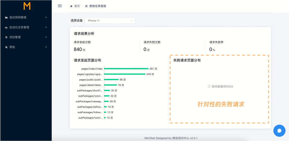
Task: Toggle the hamburger sidebar collapse icon
Action: 60,6
